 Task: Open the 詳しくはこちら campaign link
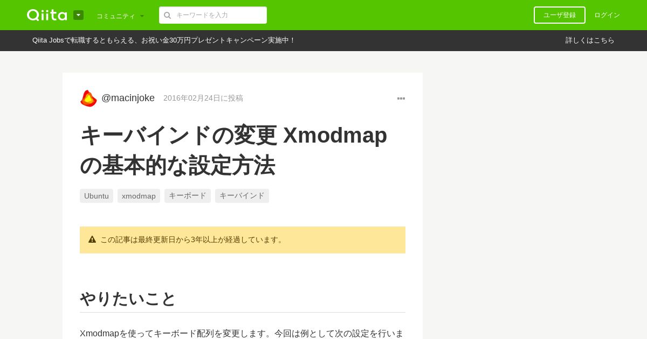coord(590,40)
